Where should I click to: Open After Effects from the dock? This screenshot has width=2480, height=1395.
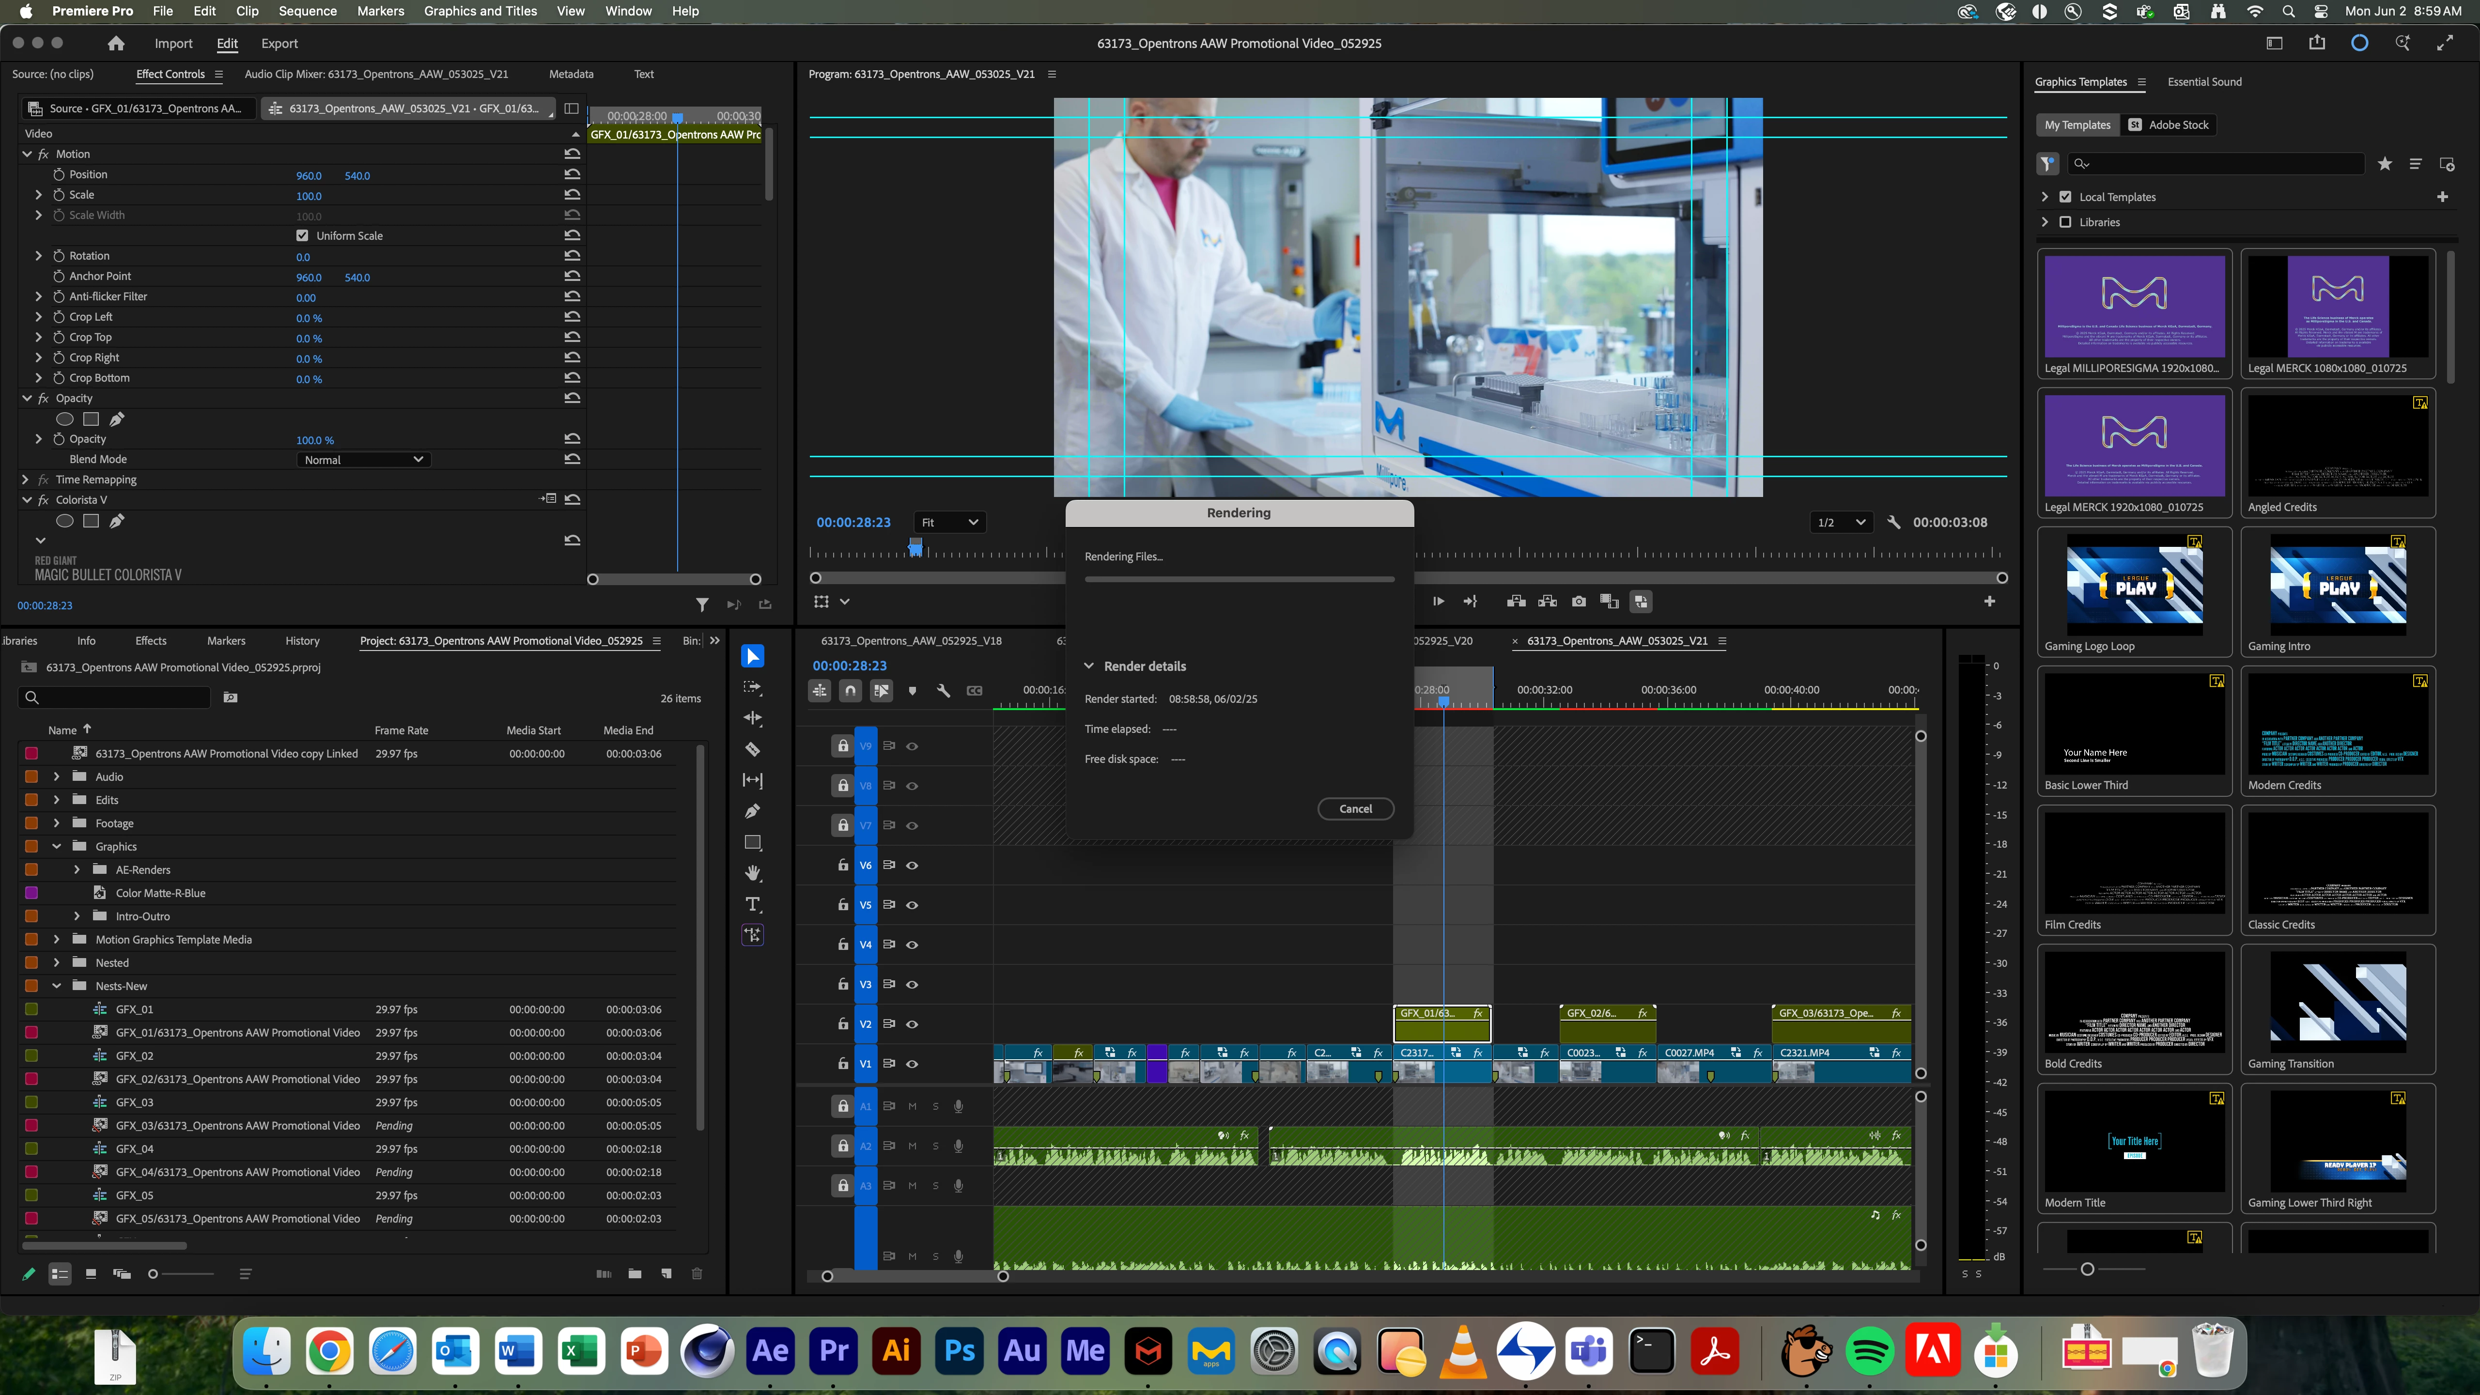click(770, 1351)
